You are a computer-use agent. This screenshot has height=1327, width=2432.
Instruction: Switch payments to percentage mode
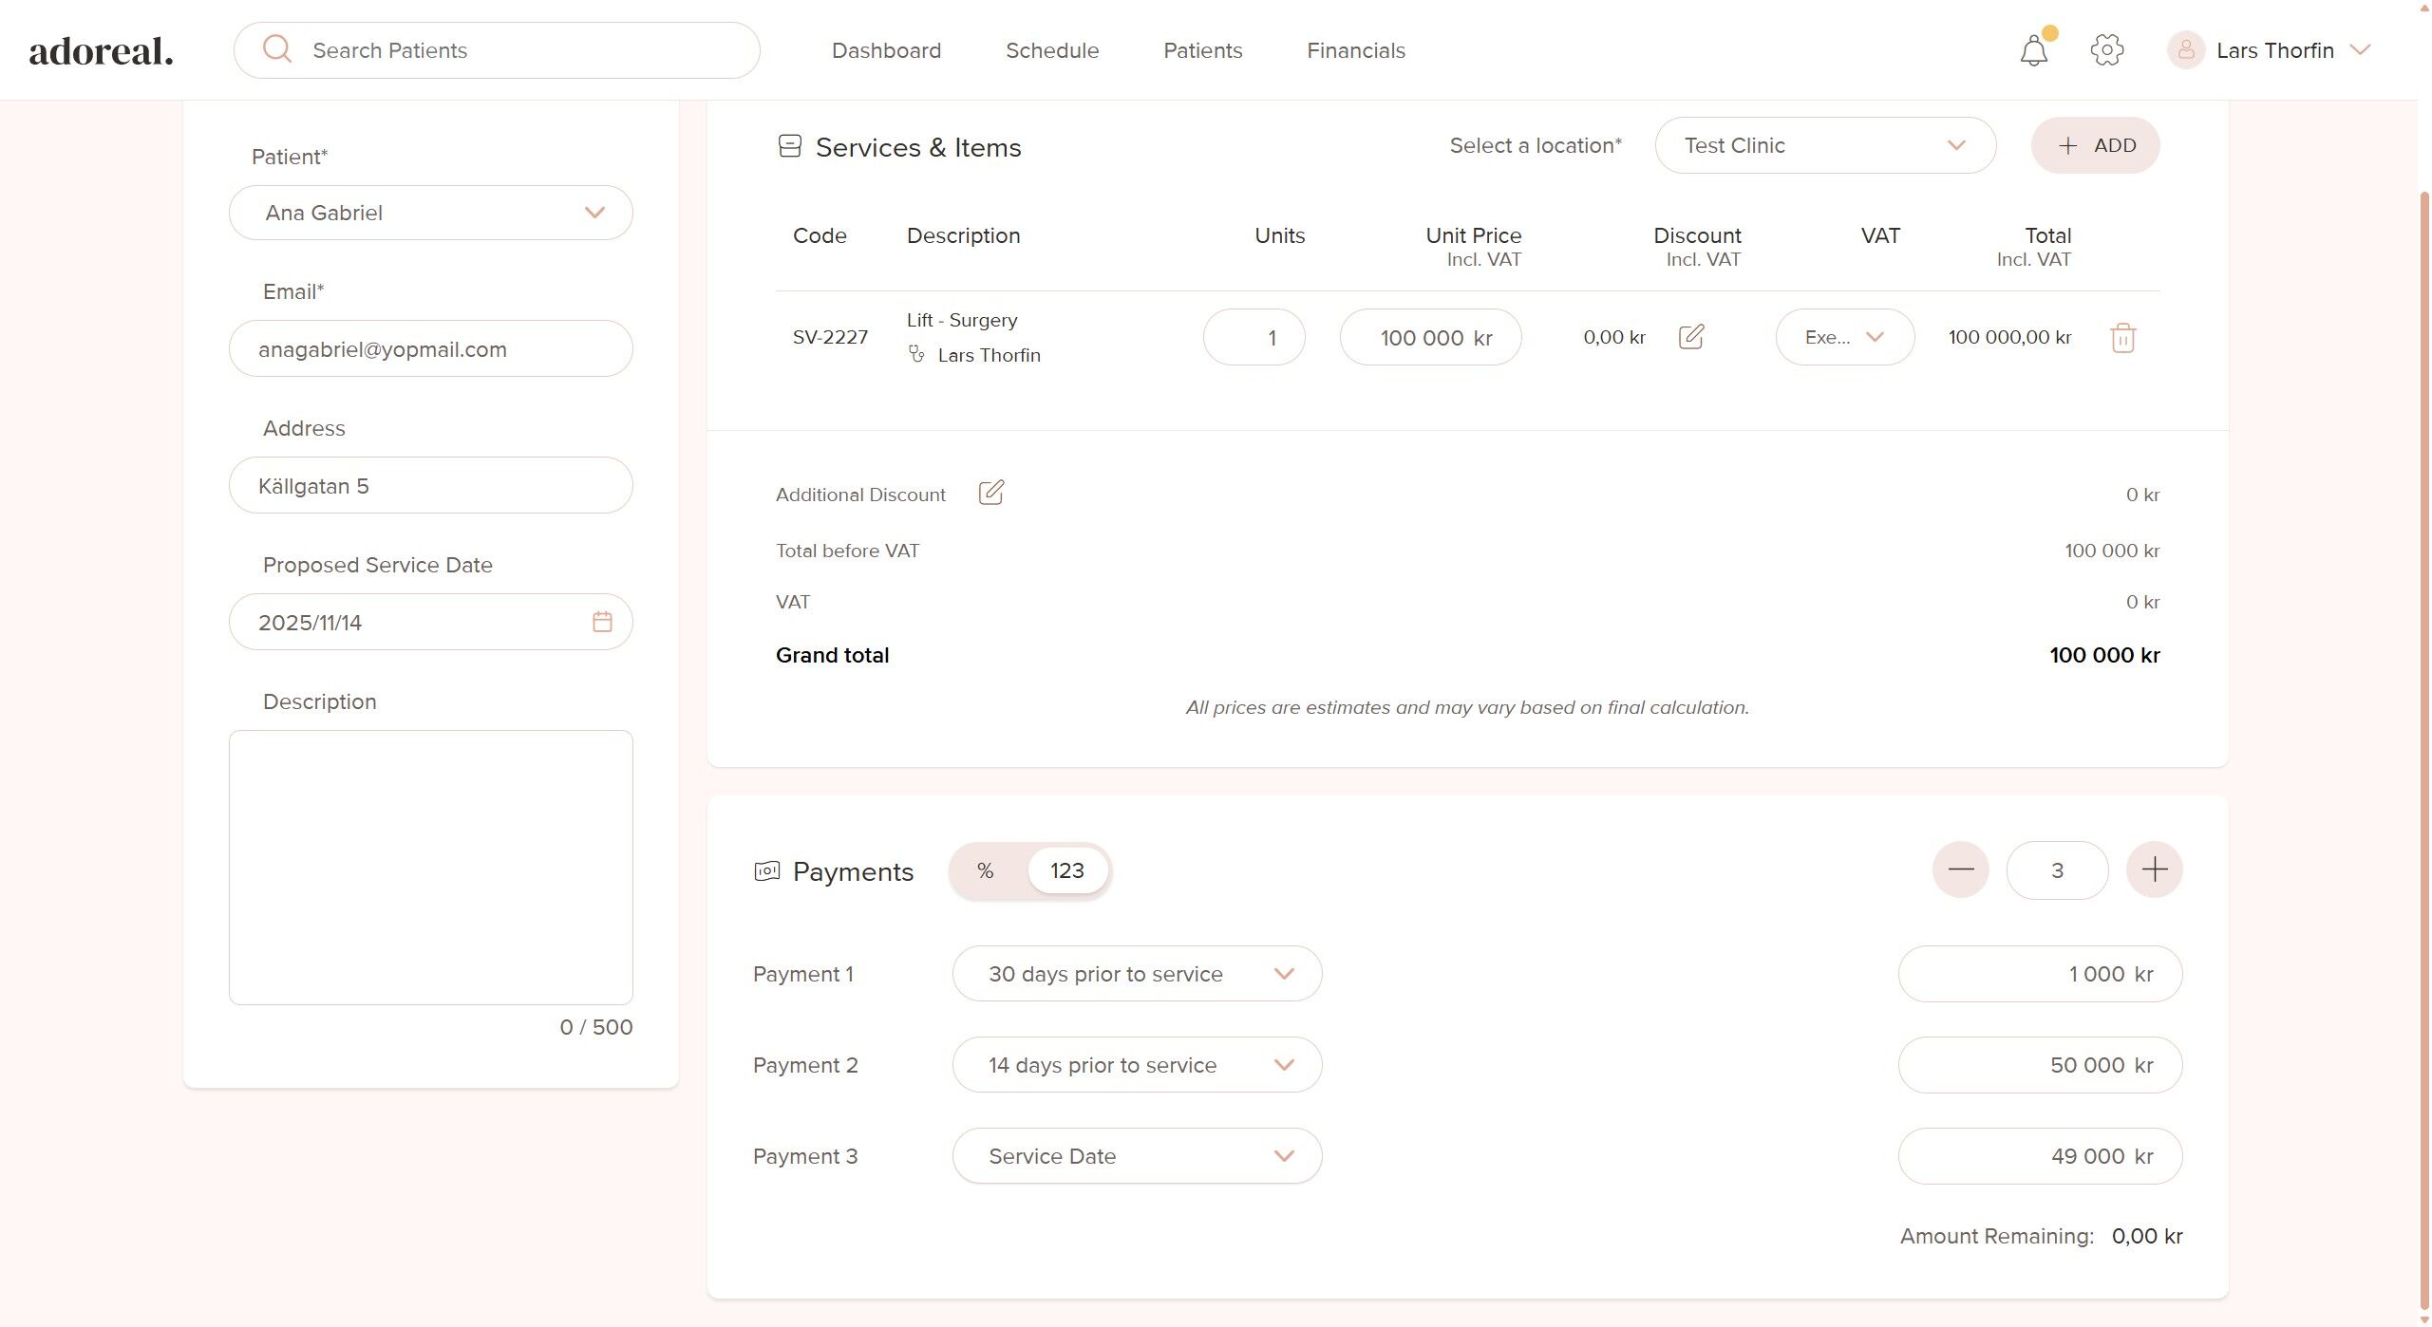(986, 870)
